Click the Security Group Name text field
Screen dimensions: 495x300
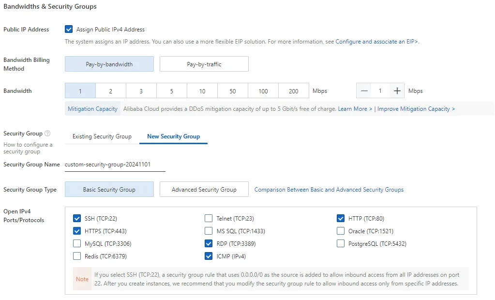(x=115, y=165)
